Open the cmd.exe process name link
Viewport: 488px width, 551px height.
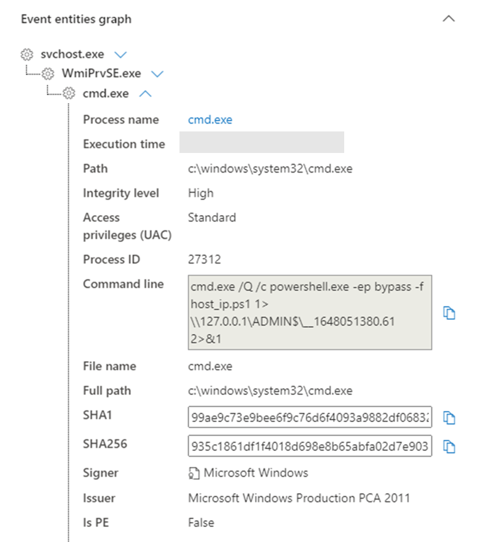(x=210, y=120)
